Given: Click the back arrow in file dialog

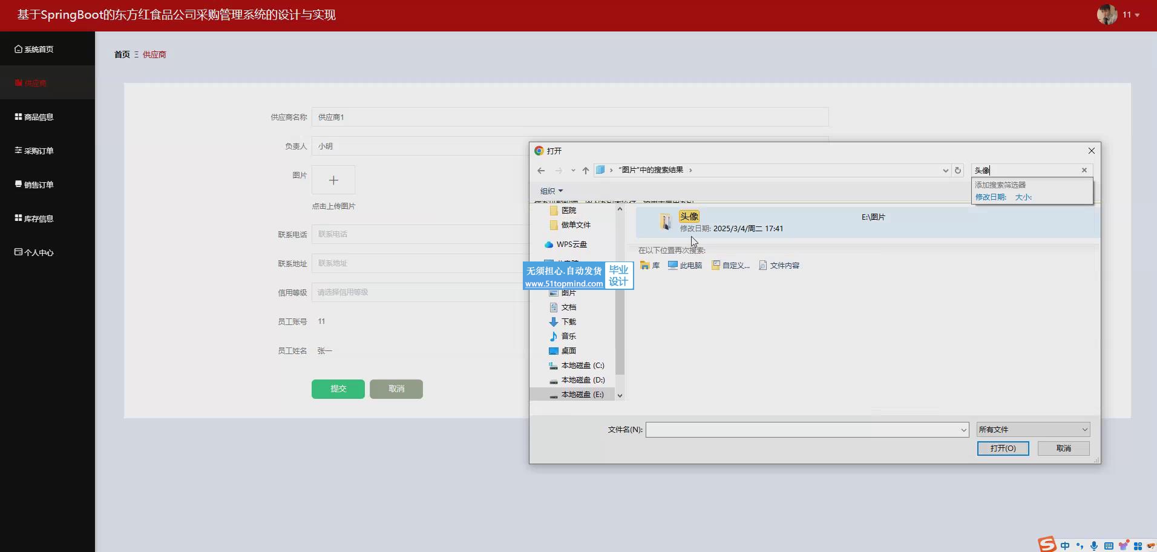Looking at the screenshot, I should coord(541,171).
